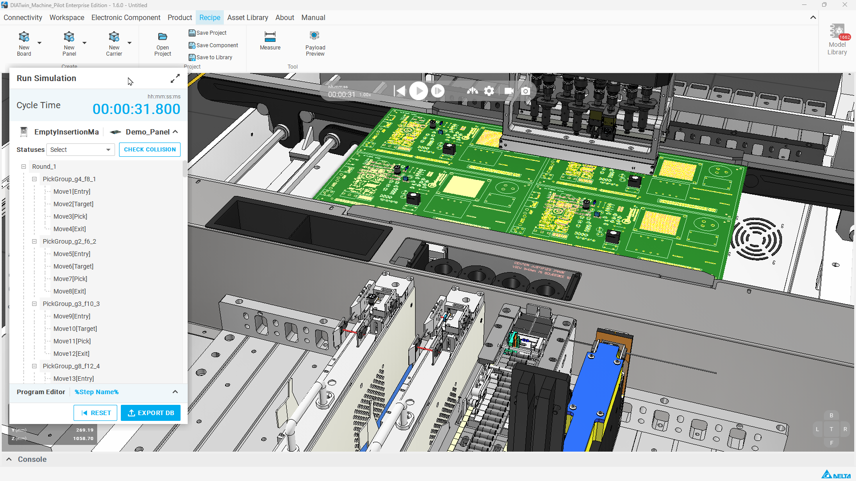Select the Move7[Pick] step
Viewport: 856px width, 481px height.
[x=70, y=279]
